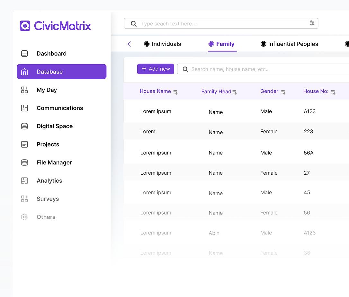349x297 pixels.
Task: Select the Analytics sidebar icon
Action: coord(24,180)
